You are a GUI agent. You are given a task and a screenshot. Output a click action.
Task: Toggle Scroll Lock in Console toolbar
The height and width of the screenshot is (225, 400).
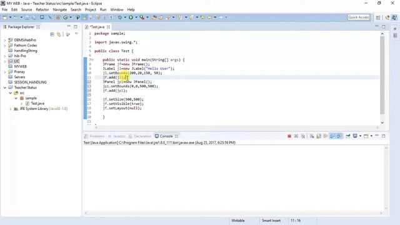[x=319, y=136]
